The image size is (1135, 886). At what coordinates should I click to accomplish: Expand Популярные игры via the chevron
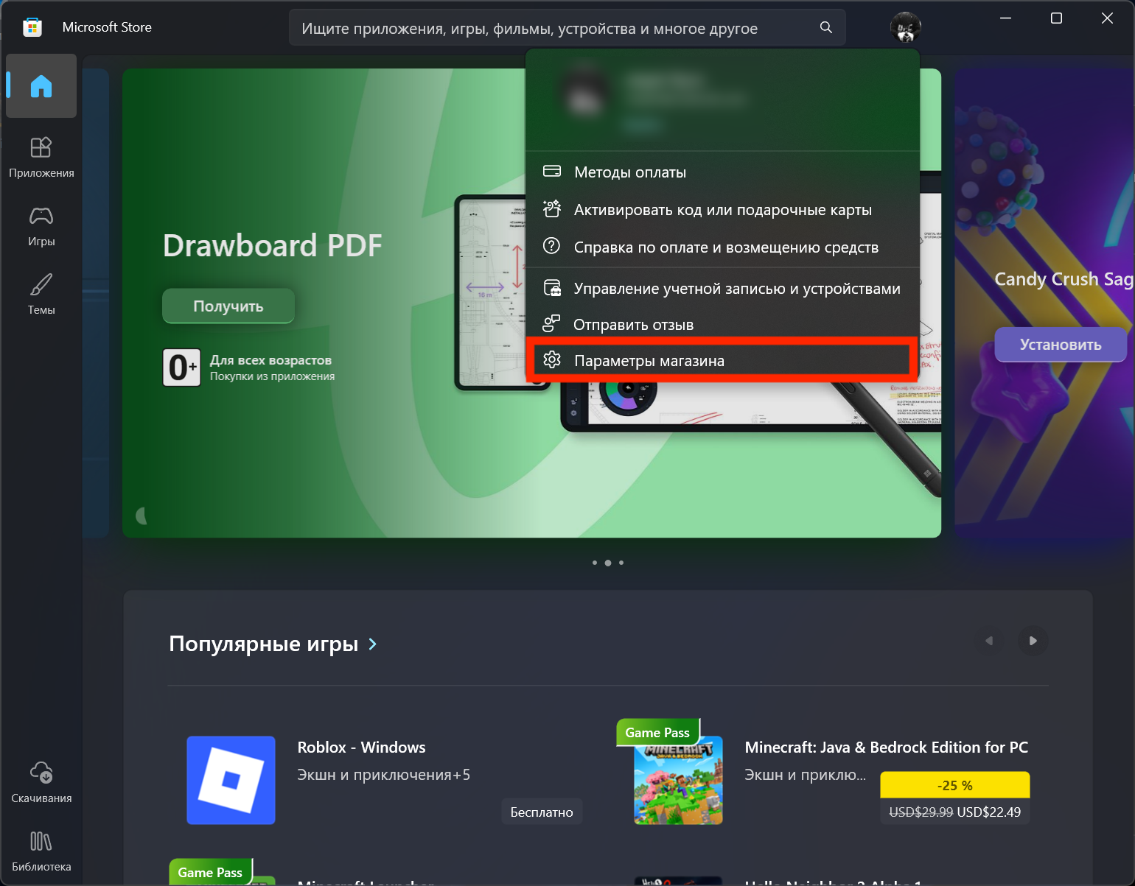(x=373, y=644)
